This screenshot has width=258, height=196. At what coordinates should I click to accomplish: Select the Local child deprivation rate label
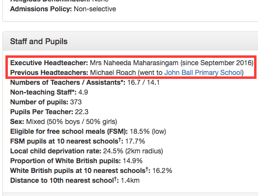(x=56, y=151)
